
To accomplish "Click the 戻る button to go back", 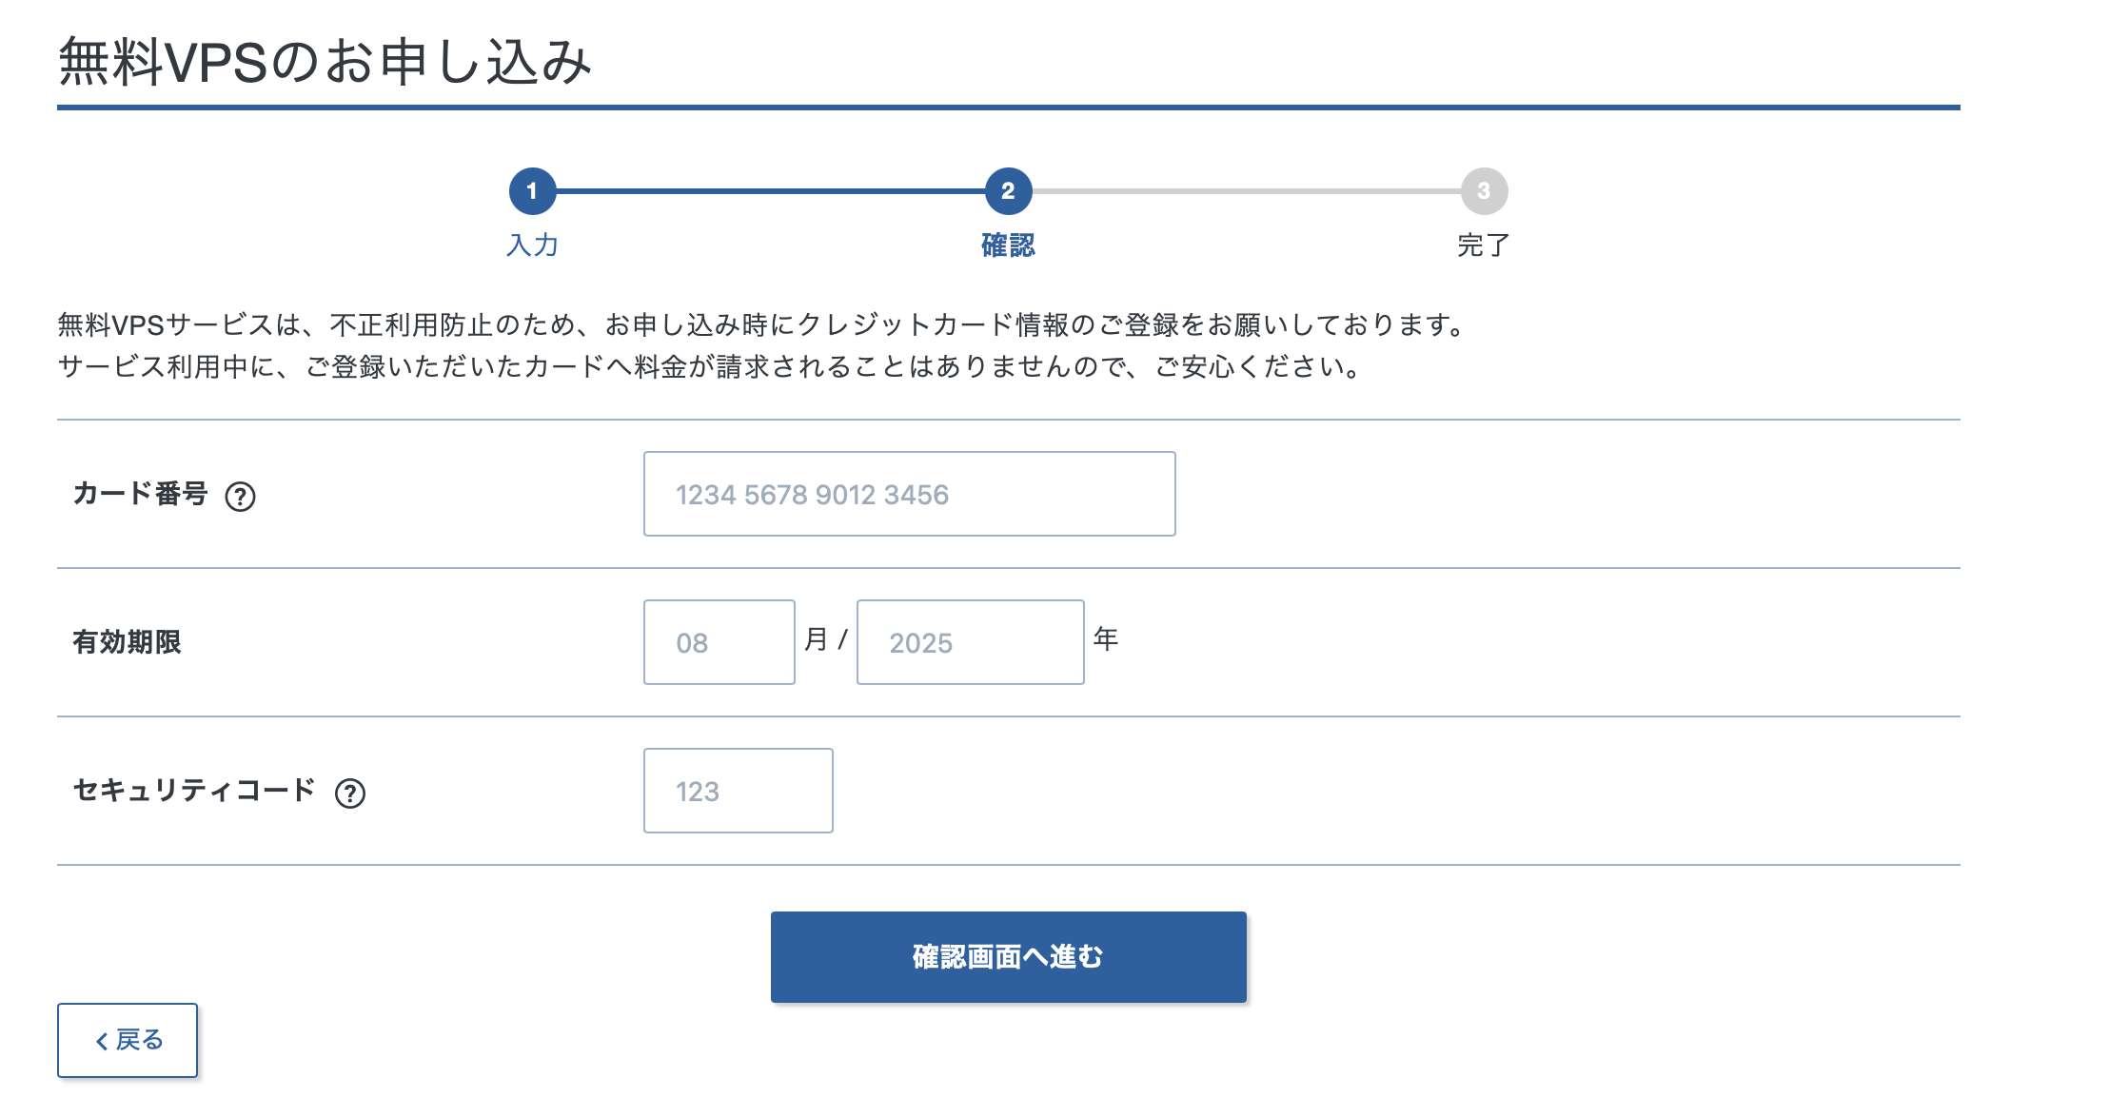I will [x=127, y=1040].
